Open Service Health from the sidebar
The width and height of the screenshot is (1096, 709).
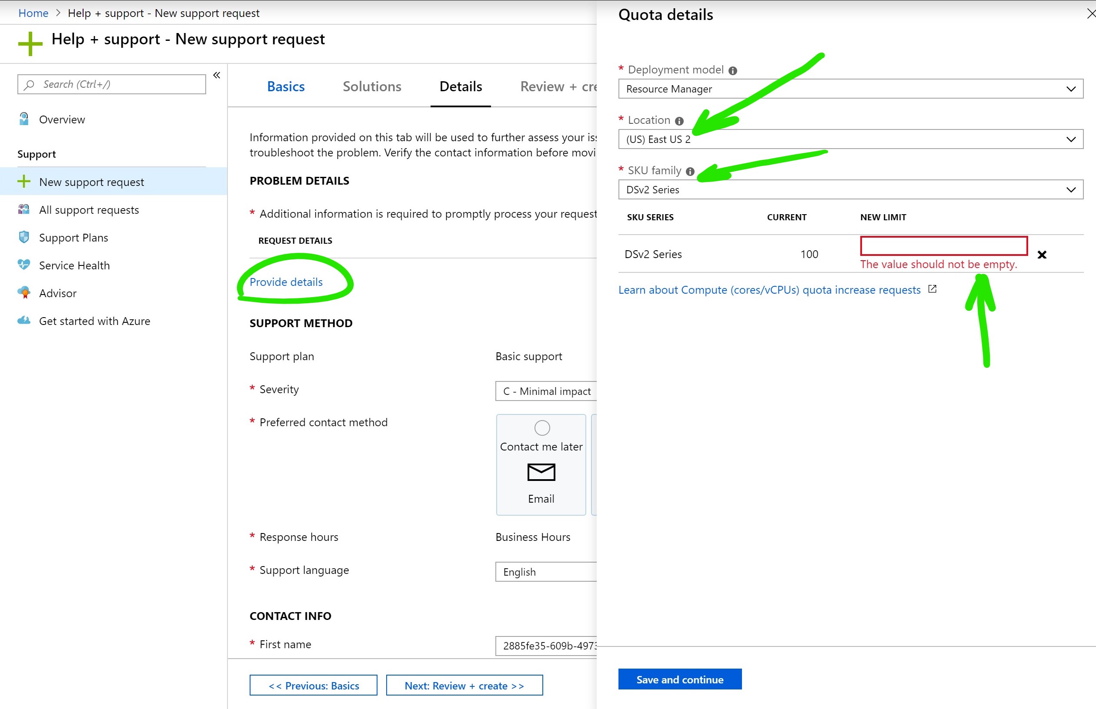coord(74,265)
